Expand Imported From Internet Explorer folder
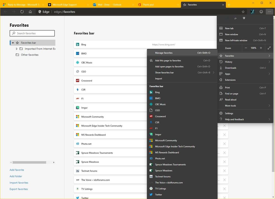Screen dimensions: 275x199 tap(17, 49)
